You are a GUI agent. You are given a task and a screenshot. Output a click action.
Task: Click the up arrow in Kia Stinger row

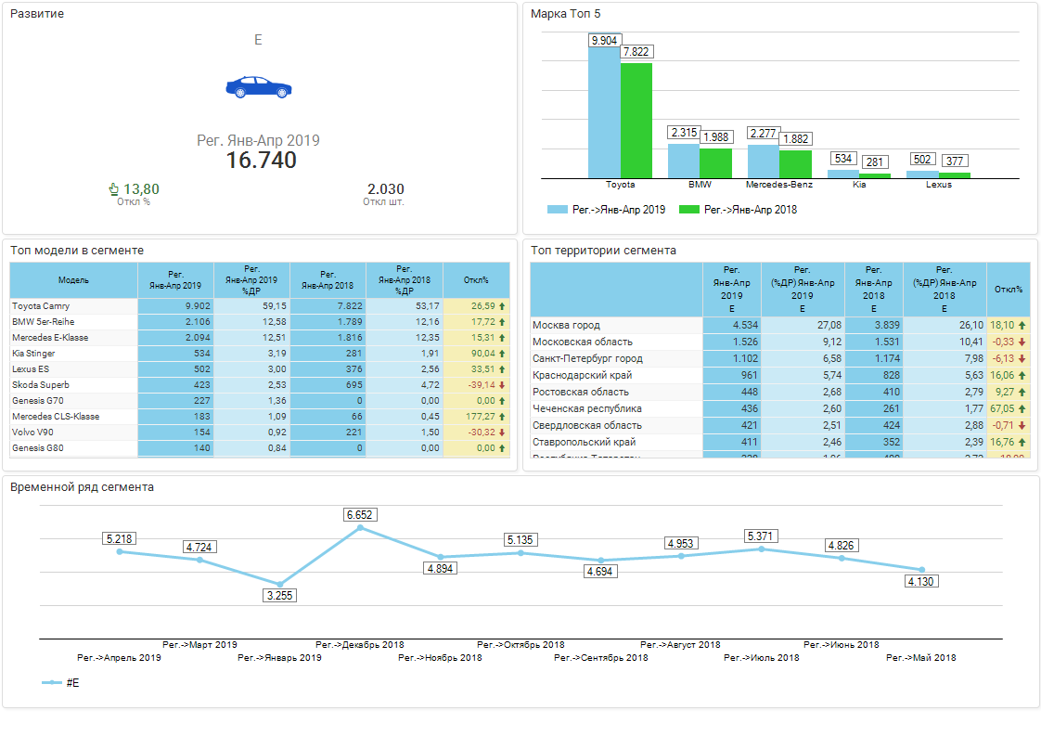(502, 354)
